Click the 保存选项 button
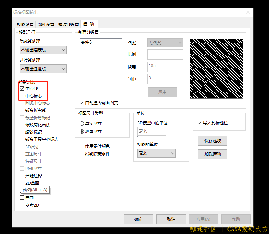Screen dimensions: 269x234 [x=213, y=141]
